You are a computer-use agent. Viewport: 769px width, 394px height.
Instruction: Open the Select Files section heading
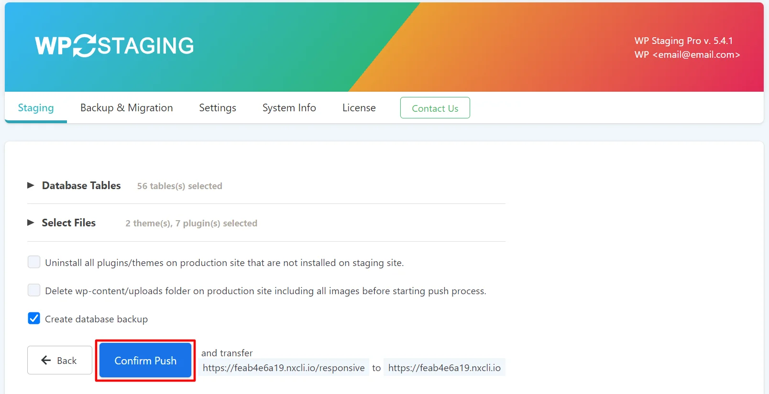coord(69,223)
